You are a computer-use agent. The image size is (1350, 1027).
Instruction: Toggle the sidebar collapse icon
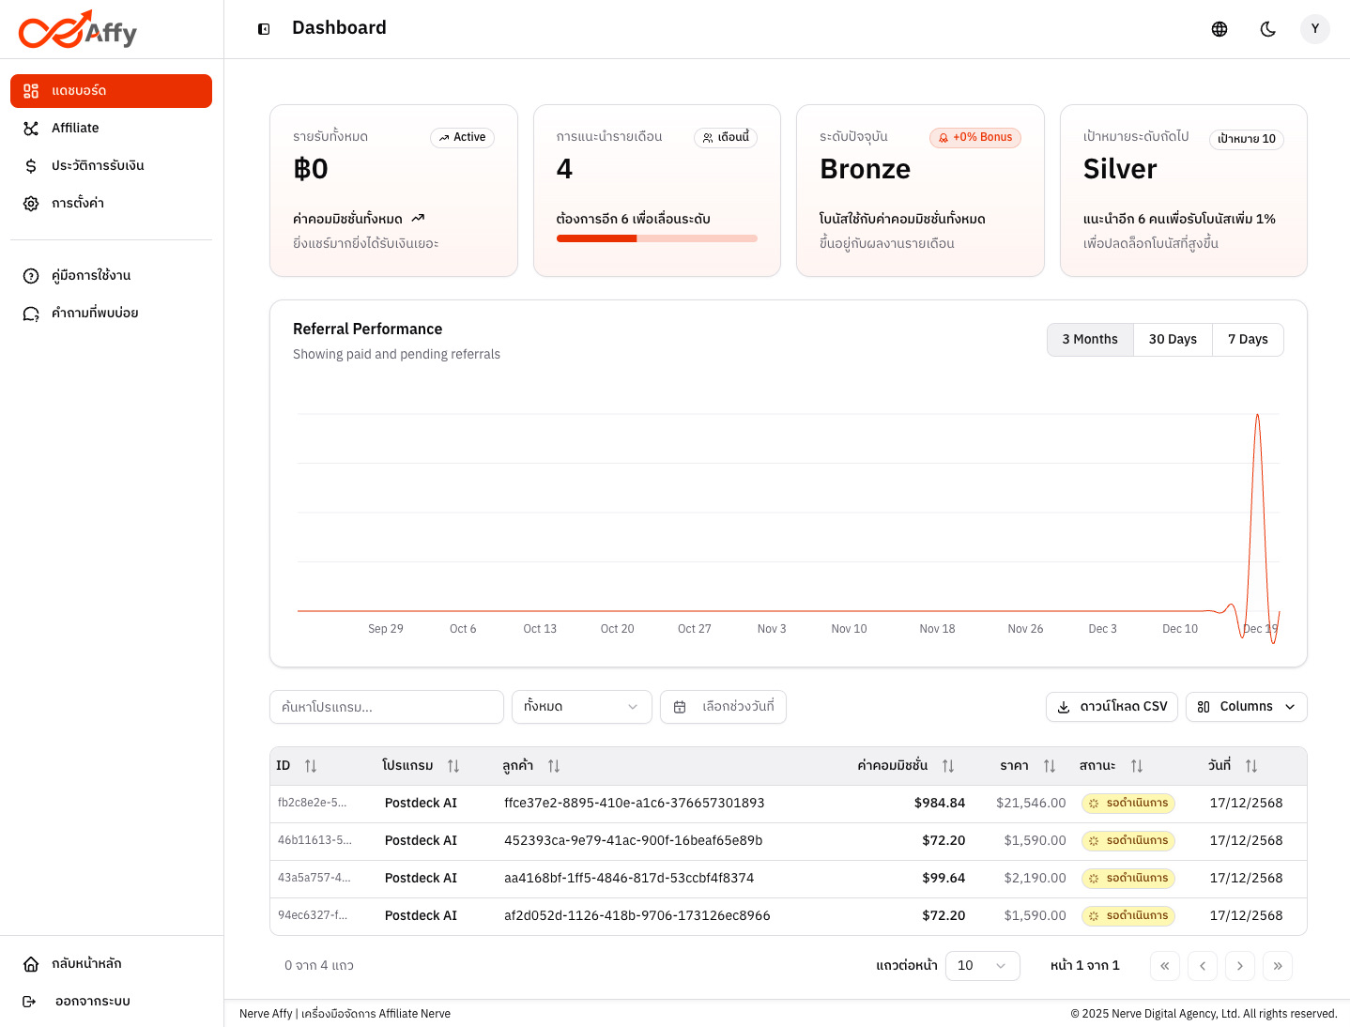[264, 29]
